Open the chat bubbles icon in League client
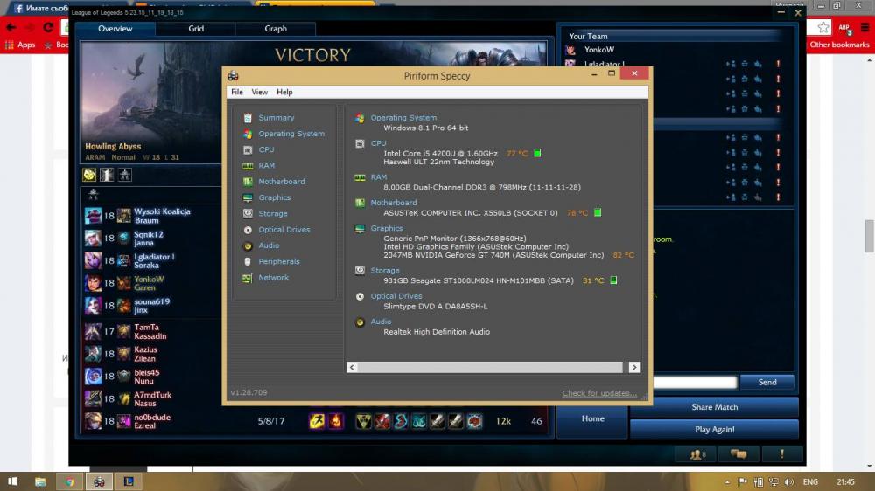Image resolution: width=875 pixels, height=491 pixels. pos(738,455)
